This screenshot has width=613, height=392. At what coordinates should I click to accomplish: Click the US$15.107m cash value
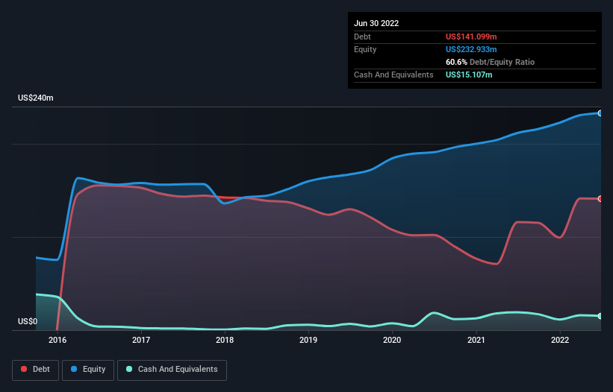[x=469, y=75]
